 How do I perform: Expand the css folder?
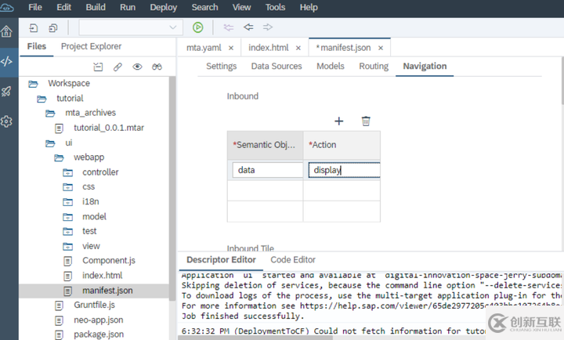67,187
